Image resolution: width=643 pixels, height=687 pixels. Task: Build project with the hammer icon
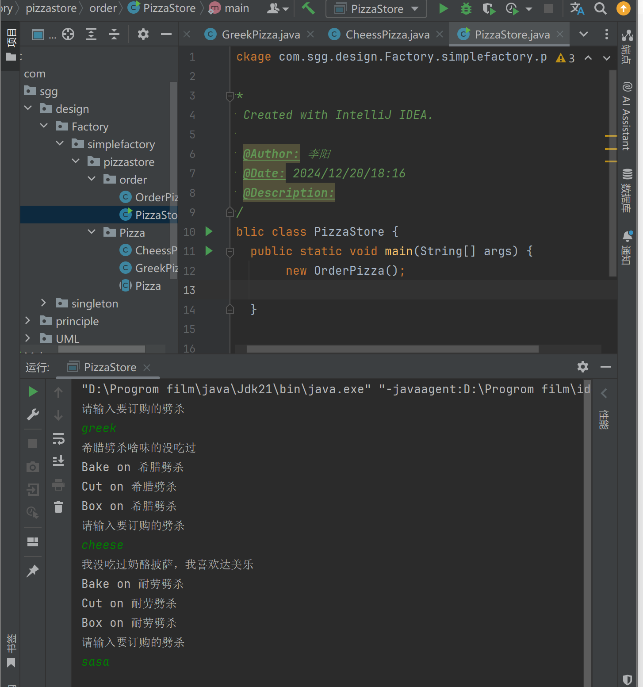[x=308, y=8]
